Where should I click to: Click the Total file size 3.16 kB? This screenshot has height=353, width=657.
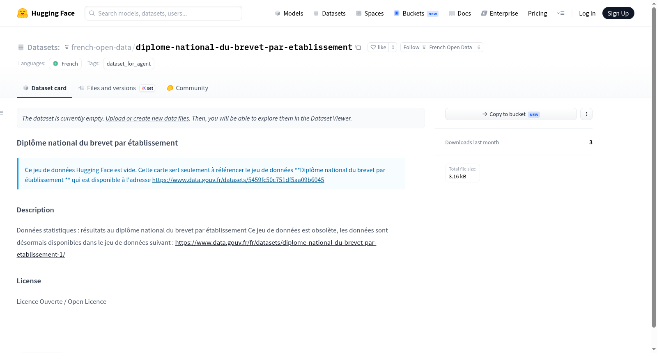tap(462, 173)
